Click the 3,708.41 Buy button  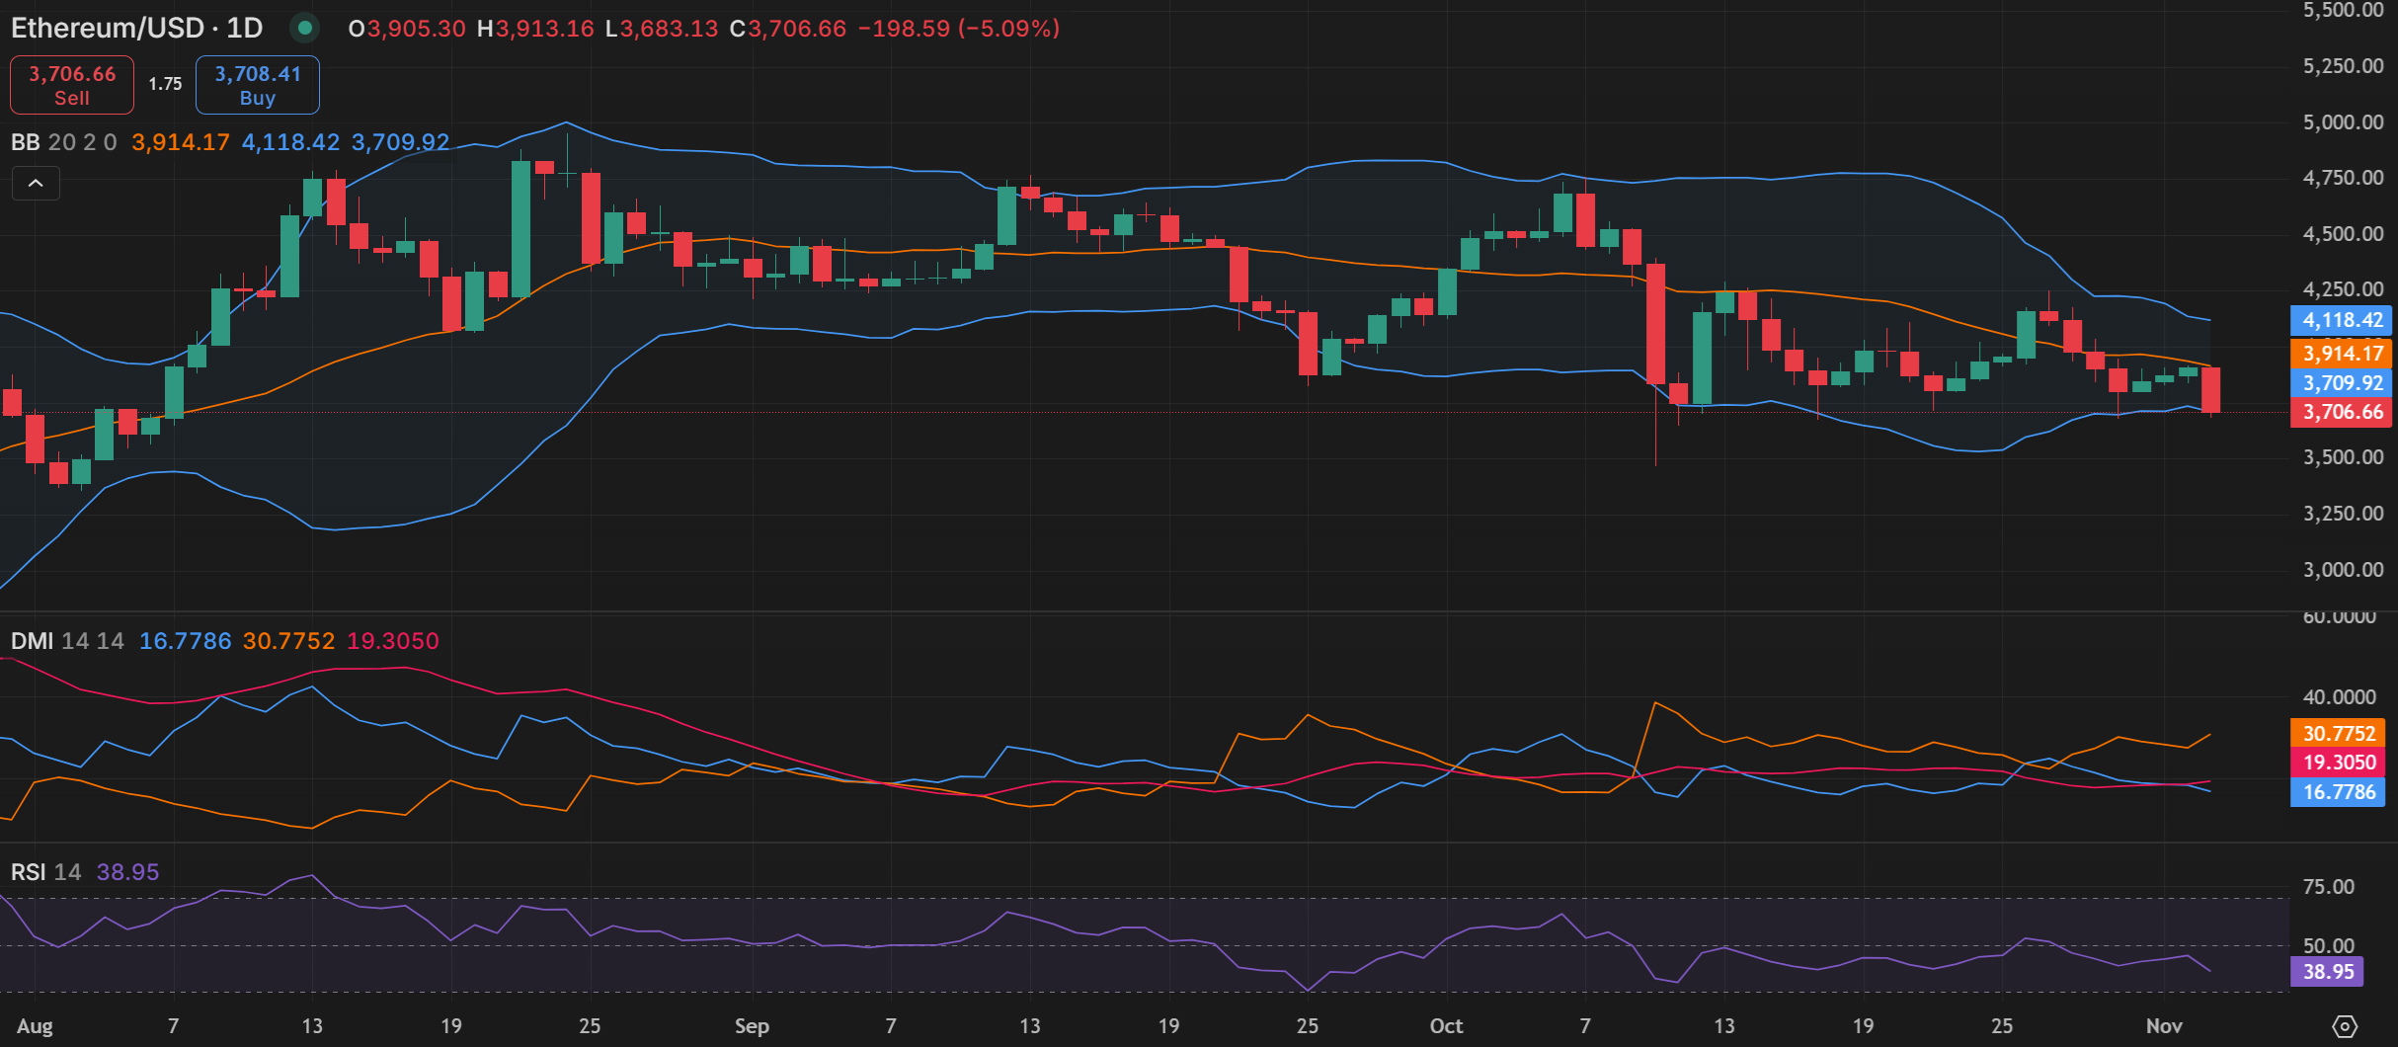258,85
